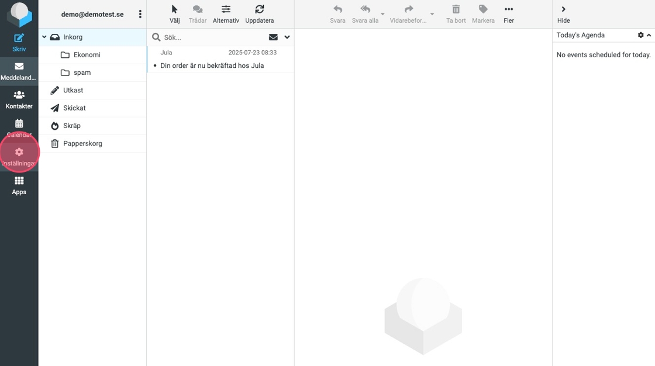Open the Apps grid
Viewport: 655px width, 366px height.
click(19, 181)
